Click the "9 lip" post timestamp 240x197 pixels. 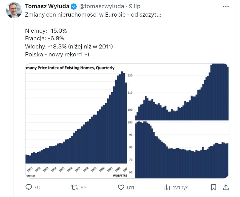[x=135, y=6]
